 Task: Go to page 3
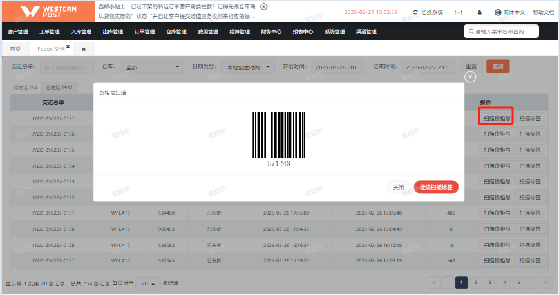pyautogui.click(x=490, y=283)
